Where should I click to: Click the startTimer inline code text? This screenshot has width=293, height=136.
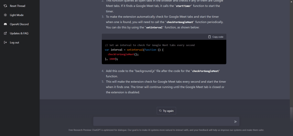(x=183, y=6)
